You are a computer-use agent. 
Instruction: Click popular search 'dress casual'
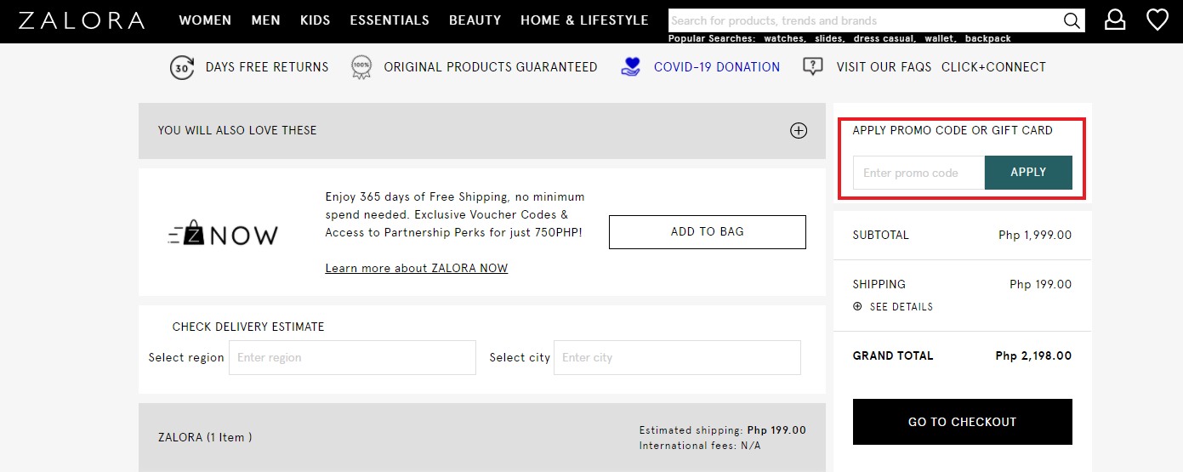885,38
